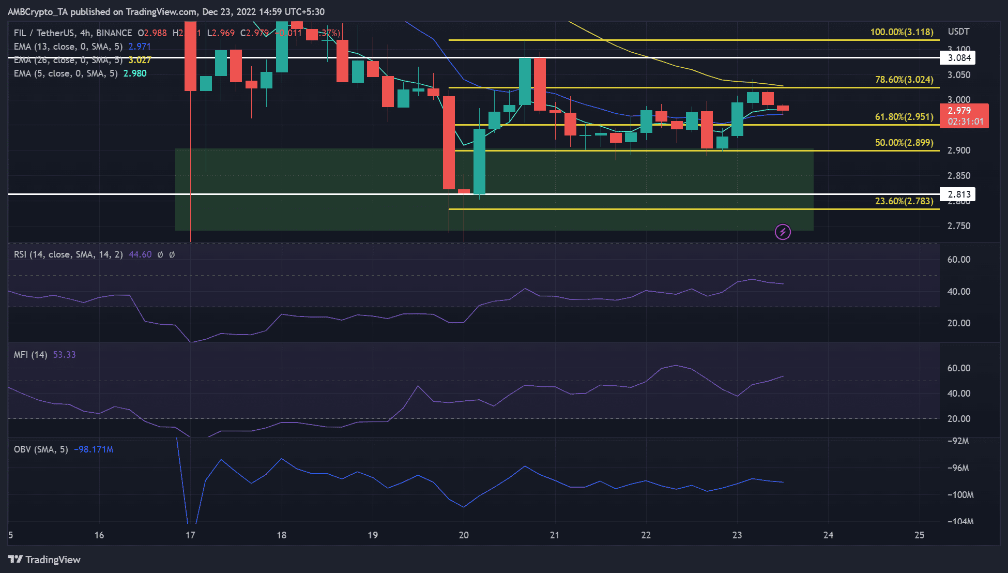Click the 78.60%(3.024) Fibonacci level label
The image size is (1008, 573).
(904, 80)
